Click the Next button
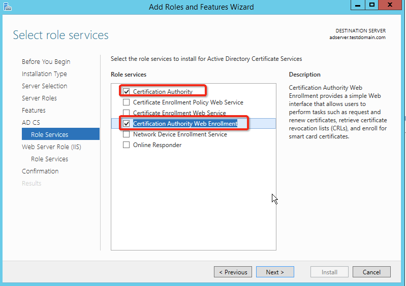This screenshot has height=286, width=406. coord(275,272)
